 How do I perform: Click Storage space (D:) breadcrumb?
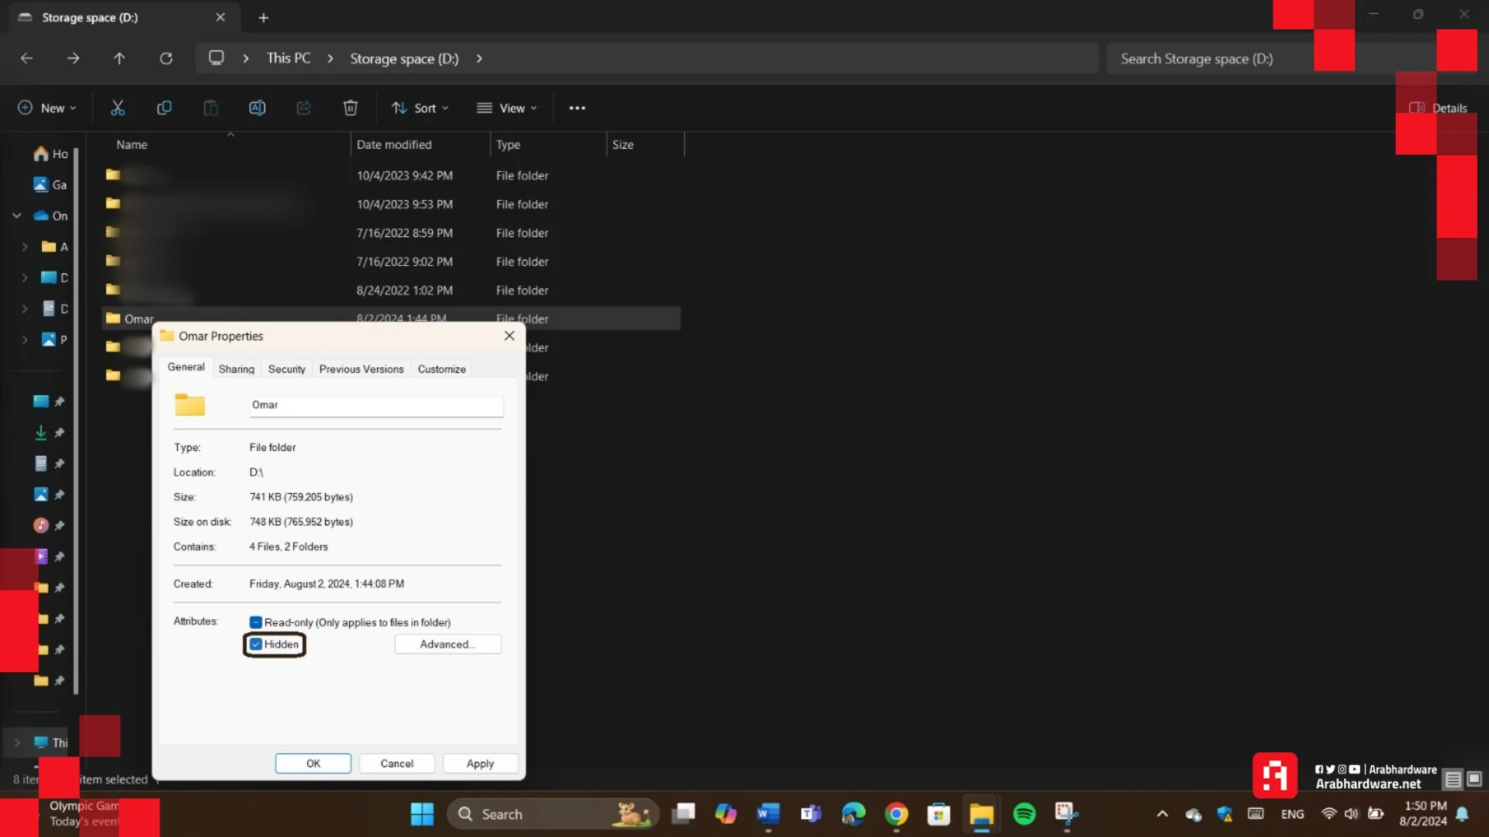tap(404, 58)
